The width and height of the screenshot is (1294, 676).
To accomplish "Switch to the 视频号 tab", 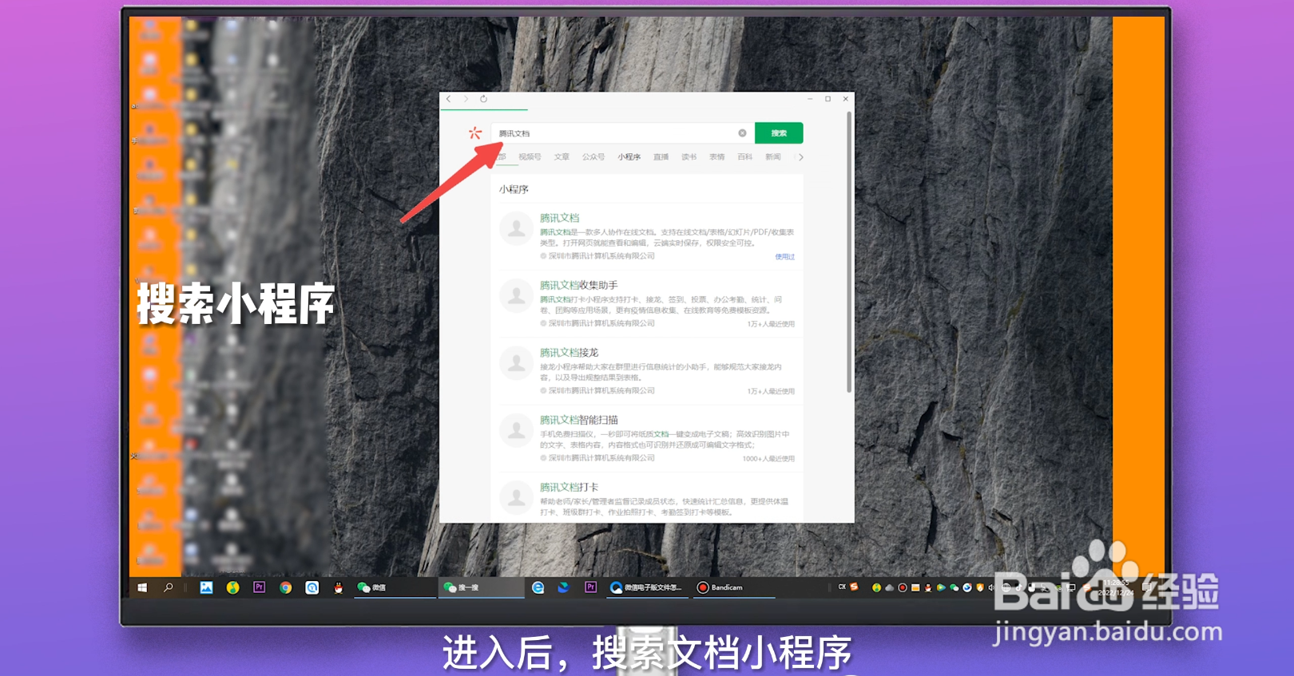I will pyautogui.click(x=530, y=157).
